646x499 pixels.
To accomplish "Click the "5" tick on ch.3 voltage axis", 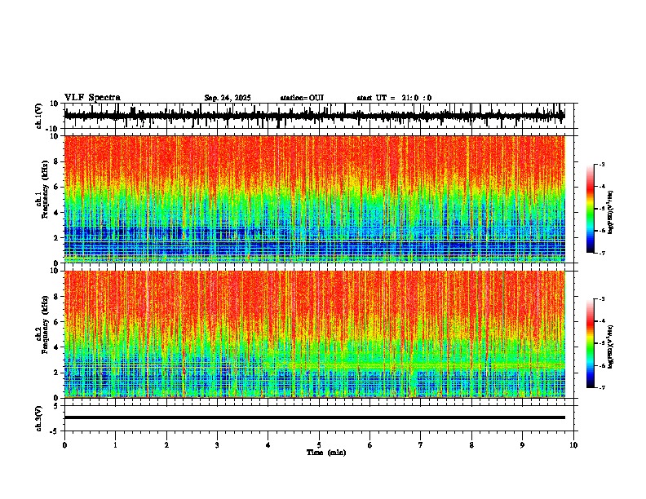I will (56, 406).
